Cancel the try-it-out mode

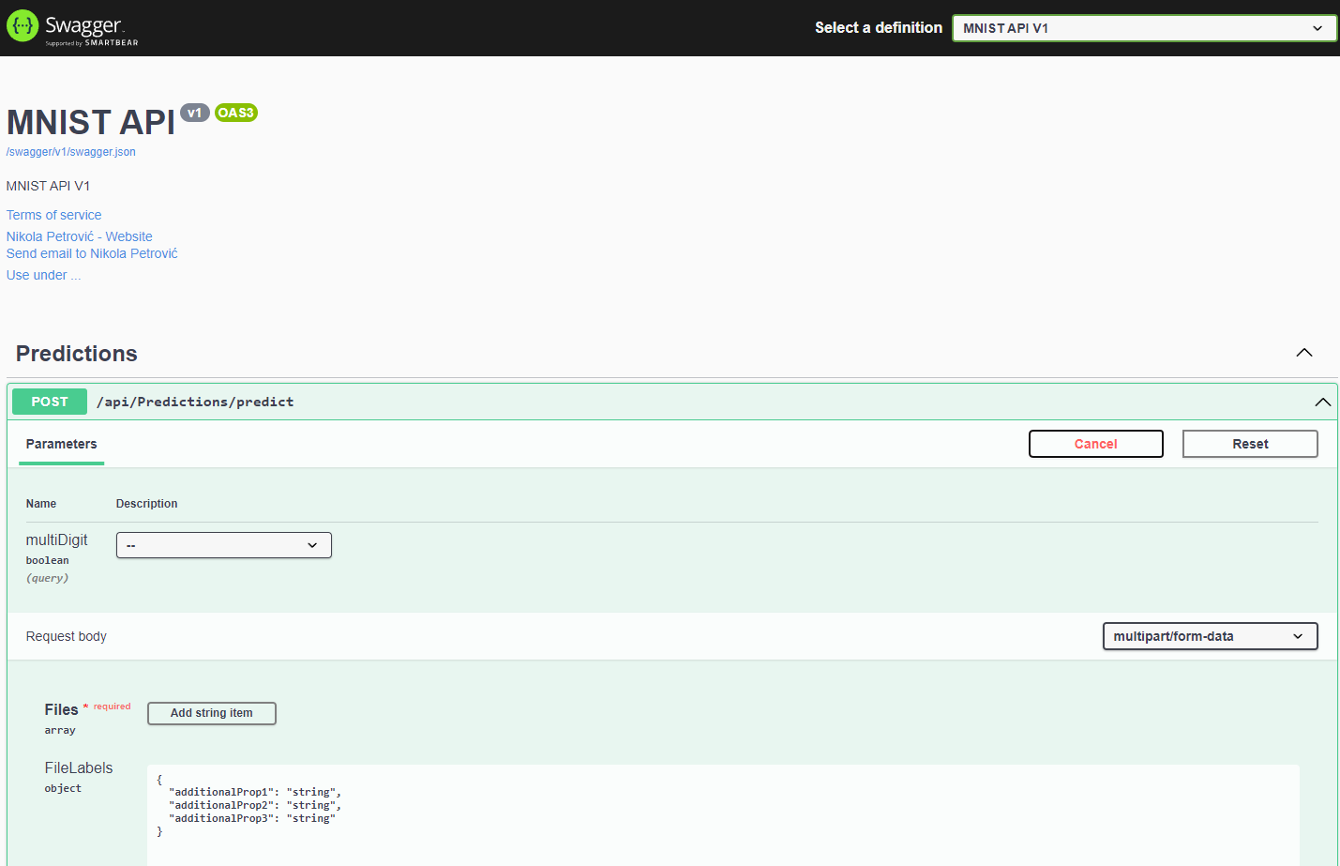(x=1096, y=444)
